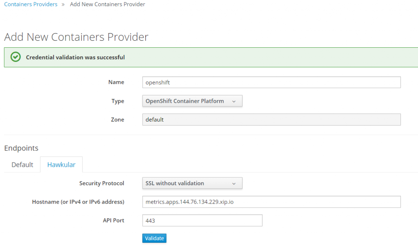Click the Hostname (or IPv4 or IPv6 address) label
The image size is (418, 246).
pyautogui.click(x=78, y=202)
